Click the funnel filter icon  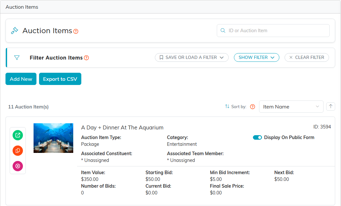click(x=17, y=58)
